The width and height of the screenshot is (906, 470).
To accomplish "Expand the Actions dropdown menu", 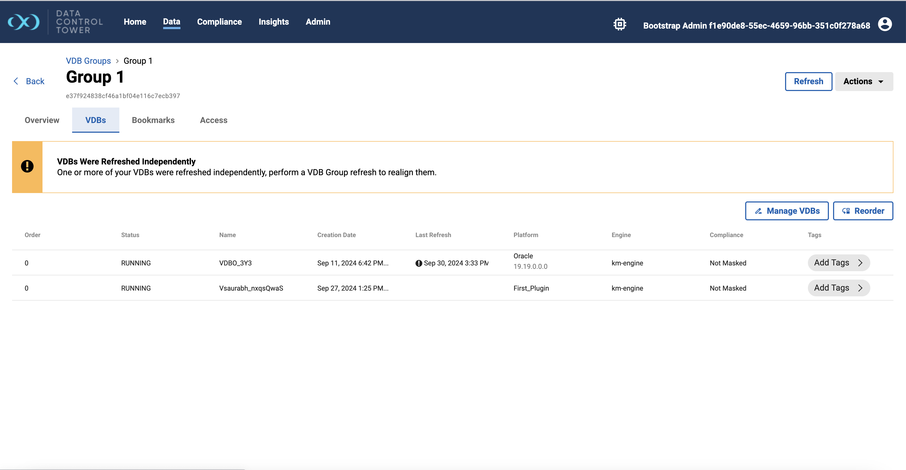I will pos(864,82).
